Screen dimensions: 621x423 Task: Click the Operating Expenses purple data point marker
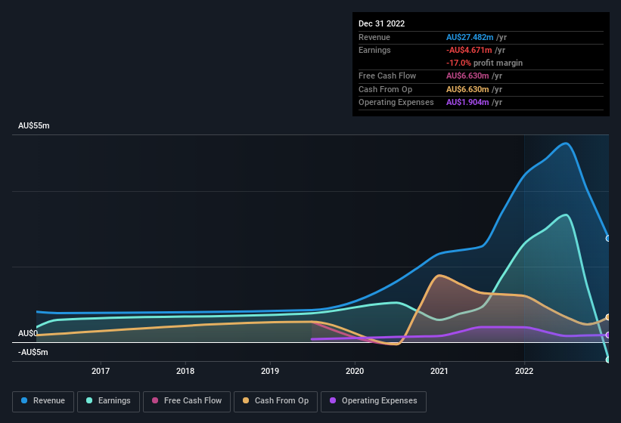coord(608,335)
